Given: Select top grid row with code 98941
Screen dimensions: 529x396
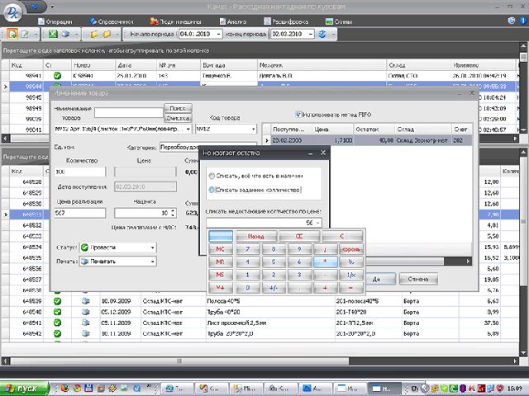Looking at the screenshot, I should tap(260, 76).
